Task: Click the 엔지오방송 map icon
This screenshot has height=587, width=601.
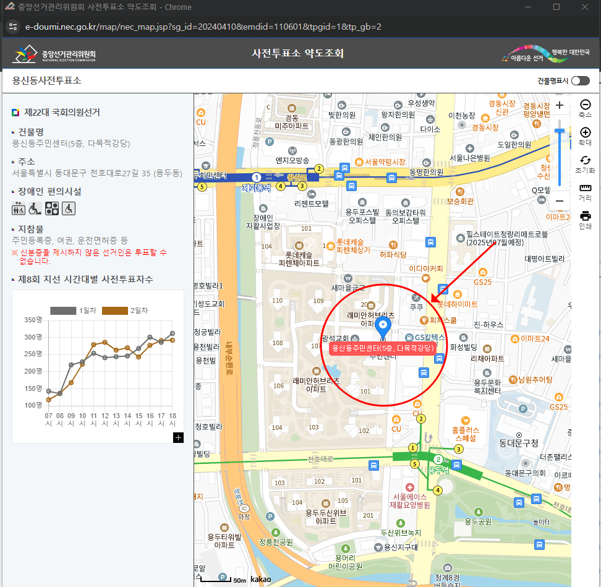Action: 292,150
